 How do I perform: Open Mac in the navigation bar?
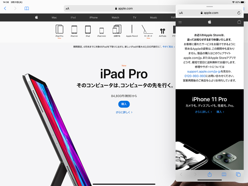(54, 18)
